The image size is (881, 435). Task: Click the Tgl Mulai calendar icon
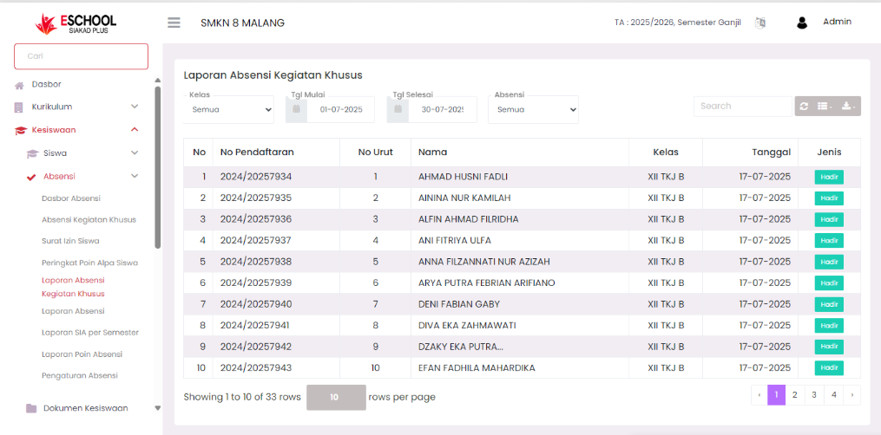pyautogui.click(x=297, y=110)
